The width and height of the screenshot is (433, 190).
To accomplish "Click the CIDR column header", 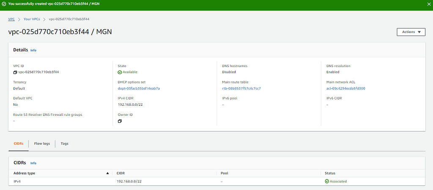I will click(121, 173).
